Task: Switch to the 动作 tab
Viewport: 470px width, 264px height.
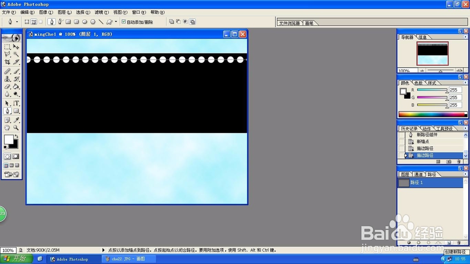Action: tap(426, 129)
